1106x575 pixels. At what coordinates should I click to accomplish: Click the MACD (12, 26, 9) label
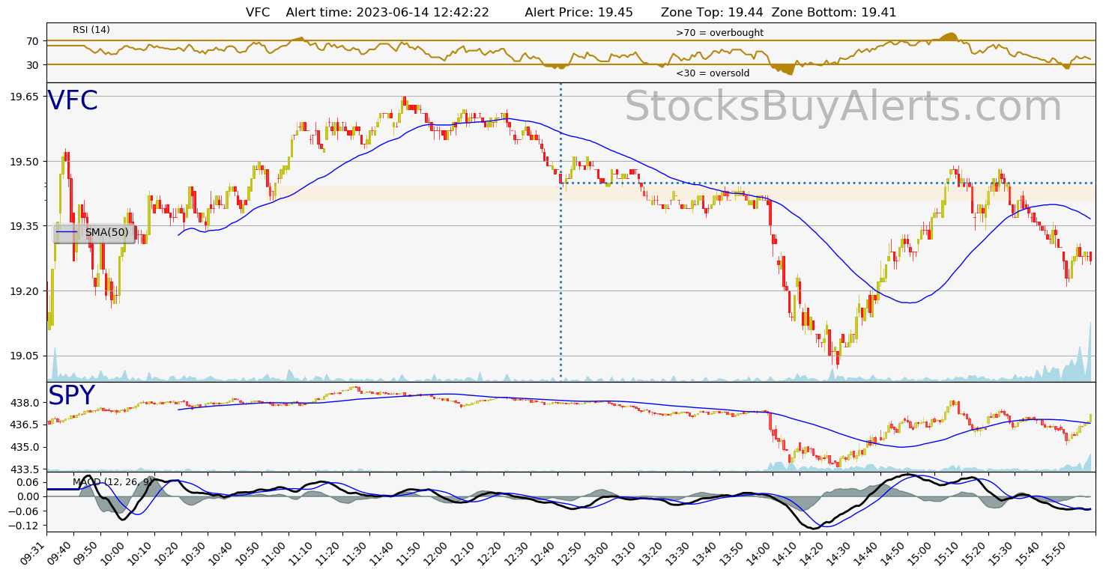click(114, 481)
